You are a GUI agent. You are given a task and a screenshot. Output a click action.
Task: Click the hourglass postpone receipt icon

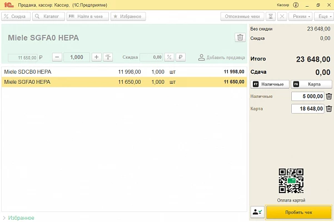coord(271,17)
